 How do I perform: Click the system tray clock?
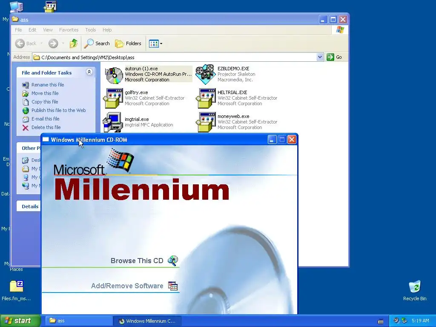[420, 321]
